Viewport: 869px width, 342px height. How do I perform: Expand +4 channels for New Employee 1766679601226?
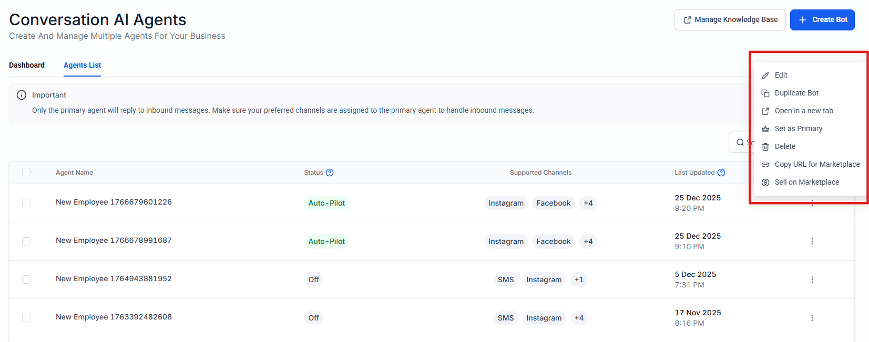[588, 203]
